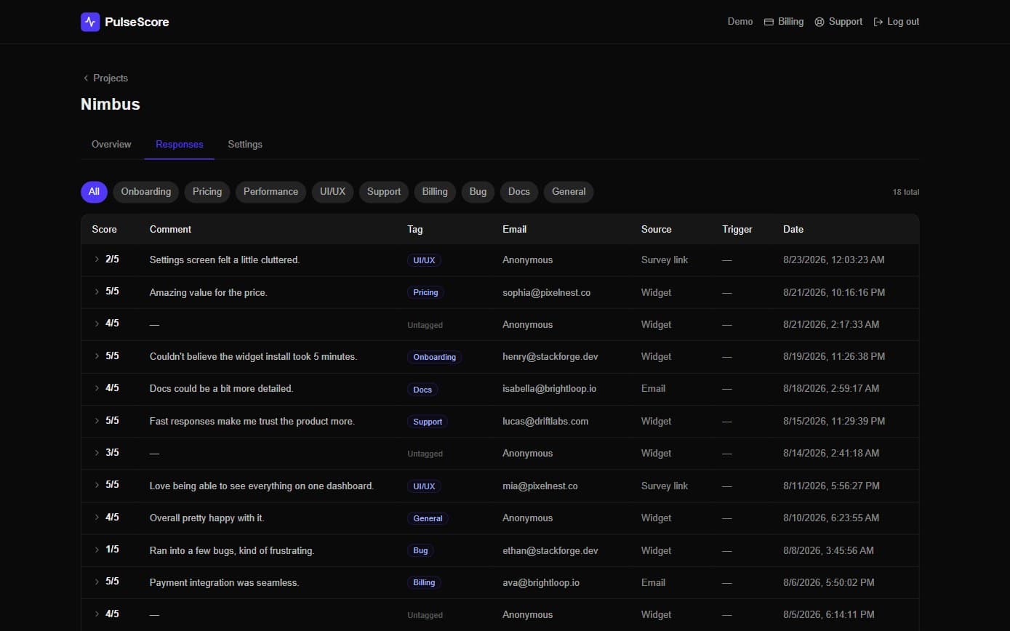
Task: Click the Demo link in header
Action: click(740, 22)
